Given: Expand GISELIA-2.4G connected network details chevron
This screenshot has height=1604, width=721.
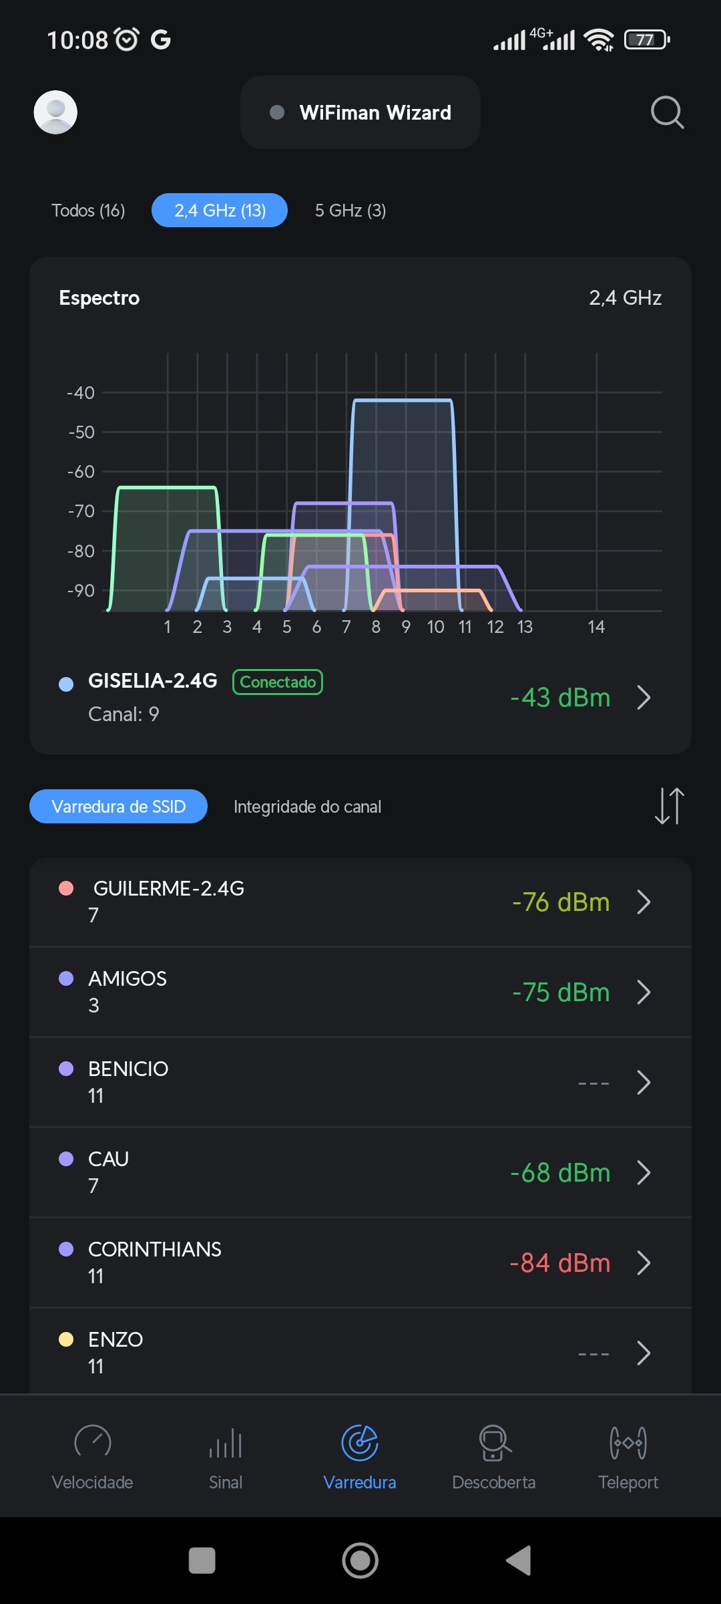Looking at the screenshot, I should click(x=644, y=698).
